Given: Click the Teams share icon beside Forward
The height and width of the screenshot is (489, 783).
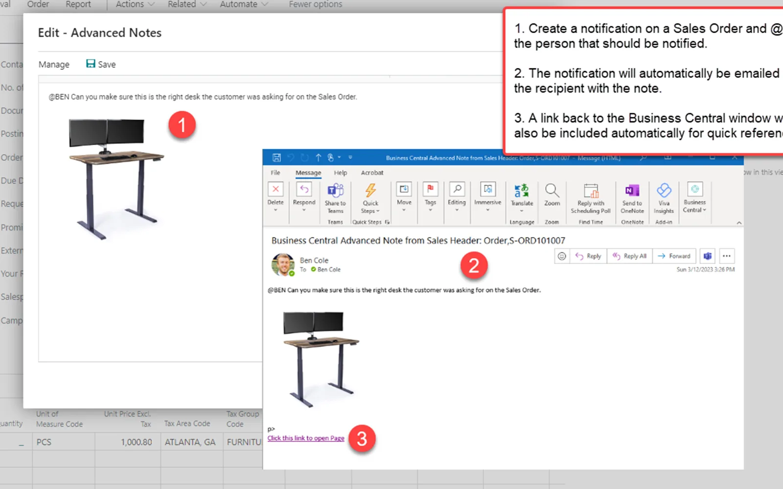Looking at the screenshot, I should [x=707, y=256].
